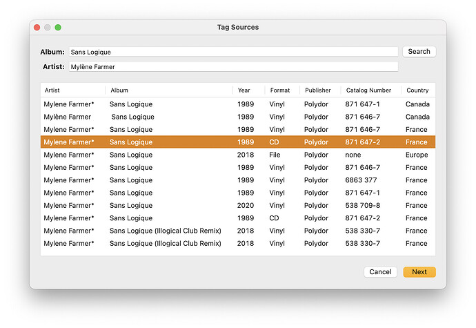Select the 2018 File release from Europe
Viewport: 476px width, 328px height.
pyautogui.click(x=238, y=155)
